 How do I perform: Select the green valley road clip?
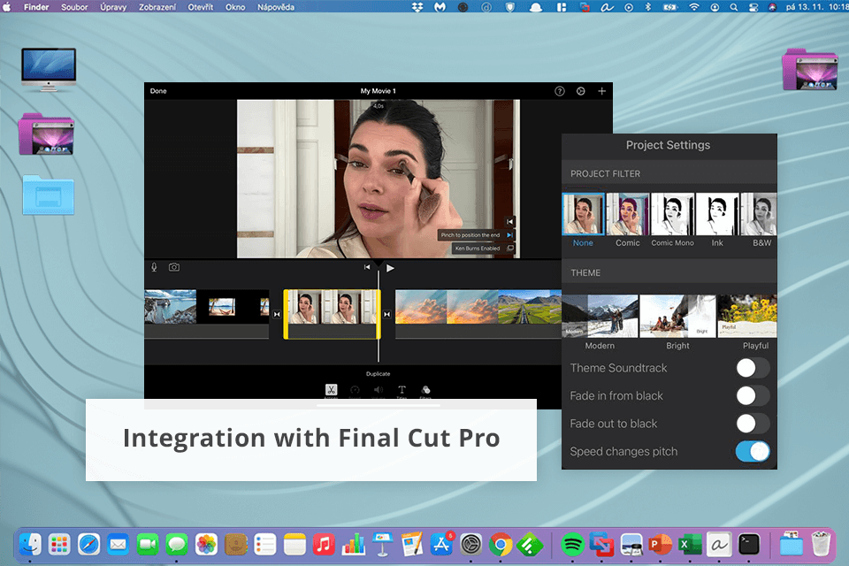530,307
